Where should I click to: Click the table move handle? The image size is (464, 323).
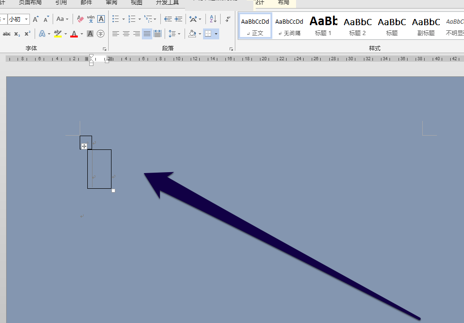[x=84, y=146]
